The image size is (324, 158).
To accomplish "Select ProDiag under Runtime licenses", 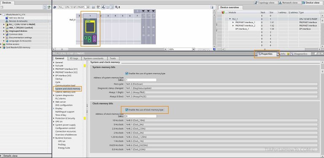I will click(x=62, y=145).
